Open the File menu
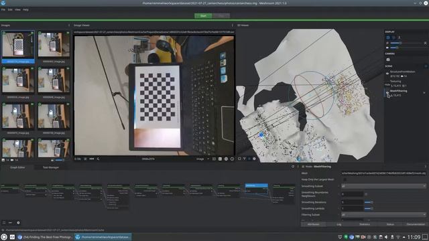 [x=3, y=9]
